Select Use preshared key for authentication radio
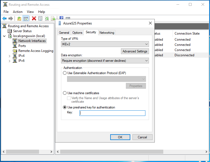The height and width of the screenshot is (162, 210). pyautogui.click(x=65, y=107)
